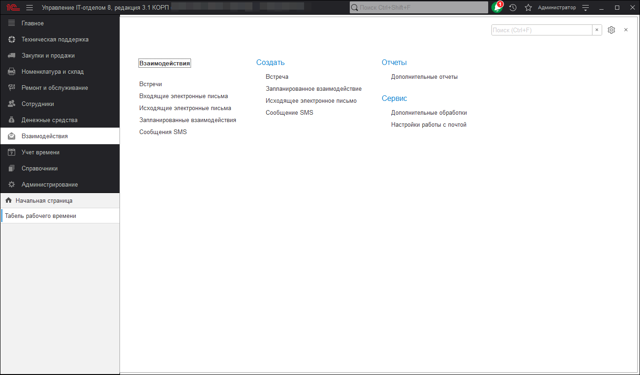Open the history clock icon

click(513, 7)
